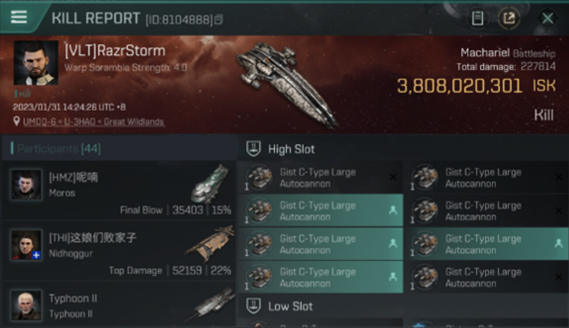
Task: Click the [VLT]RazrStorm pilot name
Action: (x=115, y=51)
